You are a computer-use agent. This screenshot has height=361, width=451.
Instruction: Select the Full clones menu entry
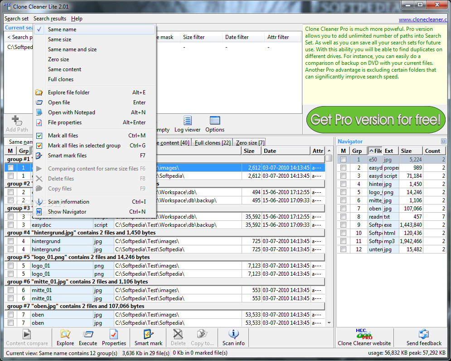point(94,79)
